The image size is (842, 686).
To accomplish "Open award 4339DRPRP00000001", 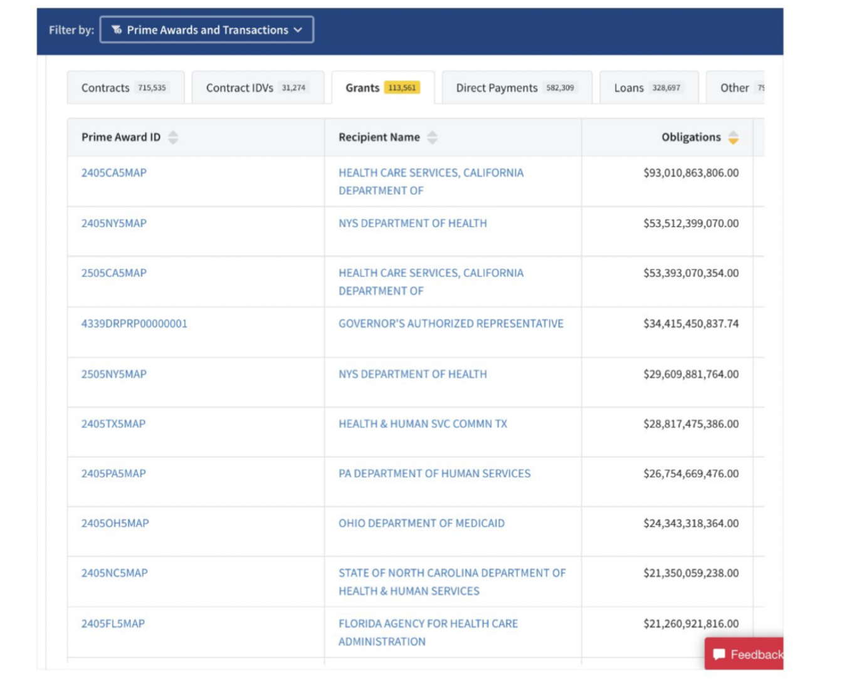I will coord(134,324).
